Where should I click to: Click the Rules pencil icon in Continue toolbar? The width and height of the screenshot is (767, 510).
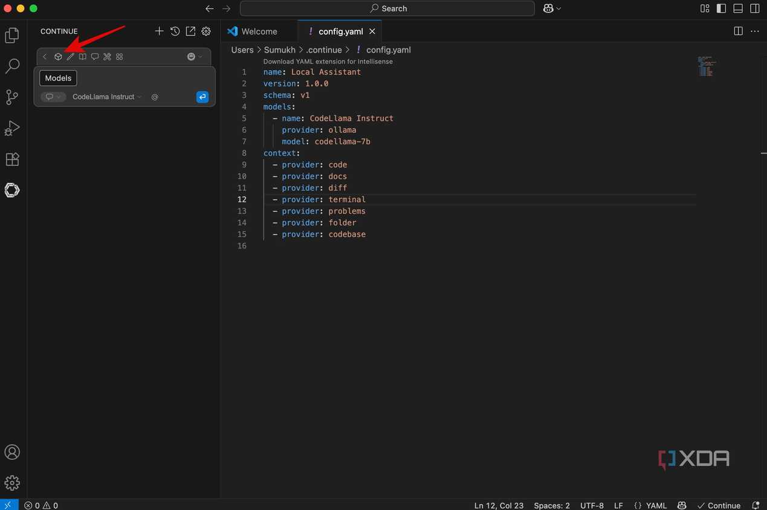70,57
